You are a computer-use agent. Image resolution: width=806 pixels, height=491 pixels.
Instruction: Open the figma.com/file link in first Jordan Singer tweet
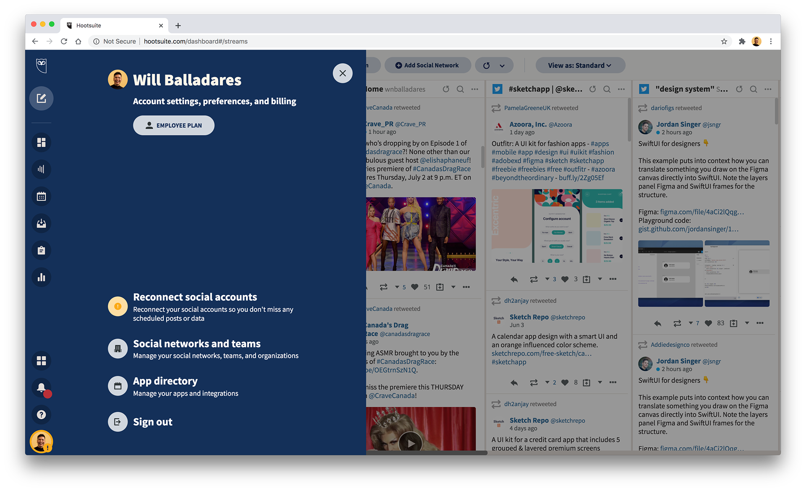702,212
